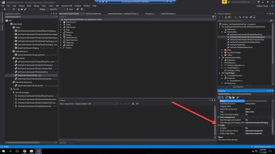Switch to the SalesOrderTester.cs tab
This screenshot has height=154, width=275.
point(168,14)
